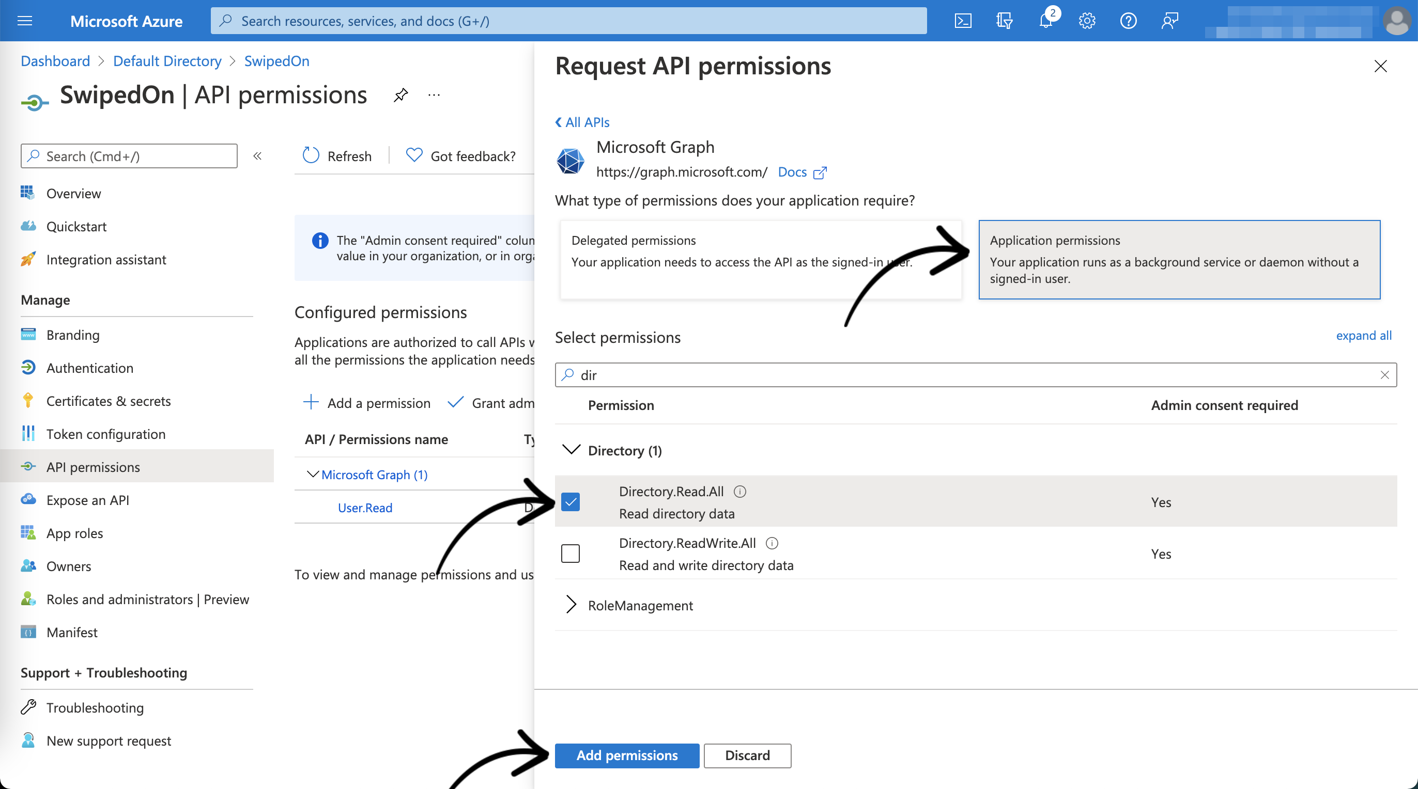Click Add permissions button
This screenshot has width=1418, height=789.
click(x=627, y=755)
